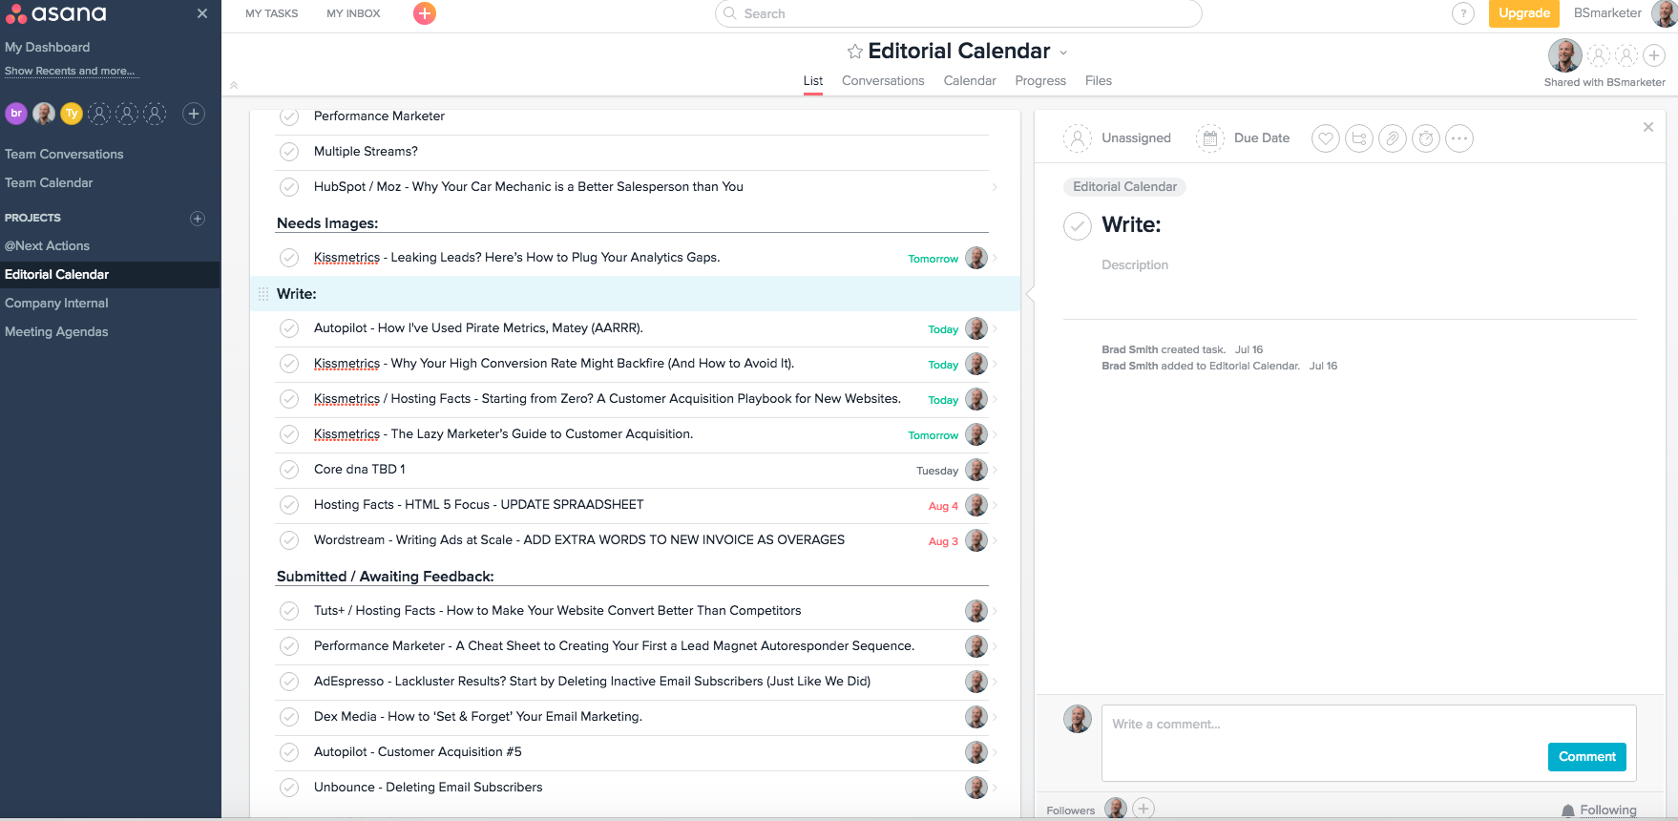Click the timer icon in task pane
Screen dimensions: 1678x821
click(x=1426, y=138)
